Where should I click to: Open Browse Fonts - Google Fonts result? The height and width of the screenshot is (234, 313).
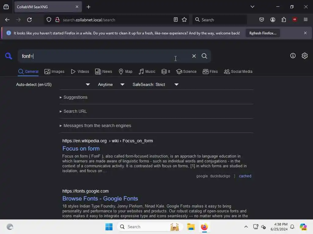(x=100, y=199)
